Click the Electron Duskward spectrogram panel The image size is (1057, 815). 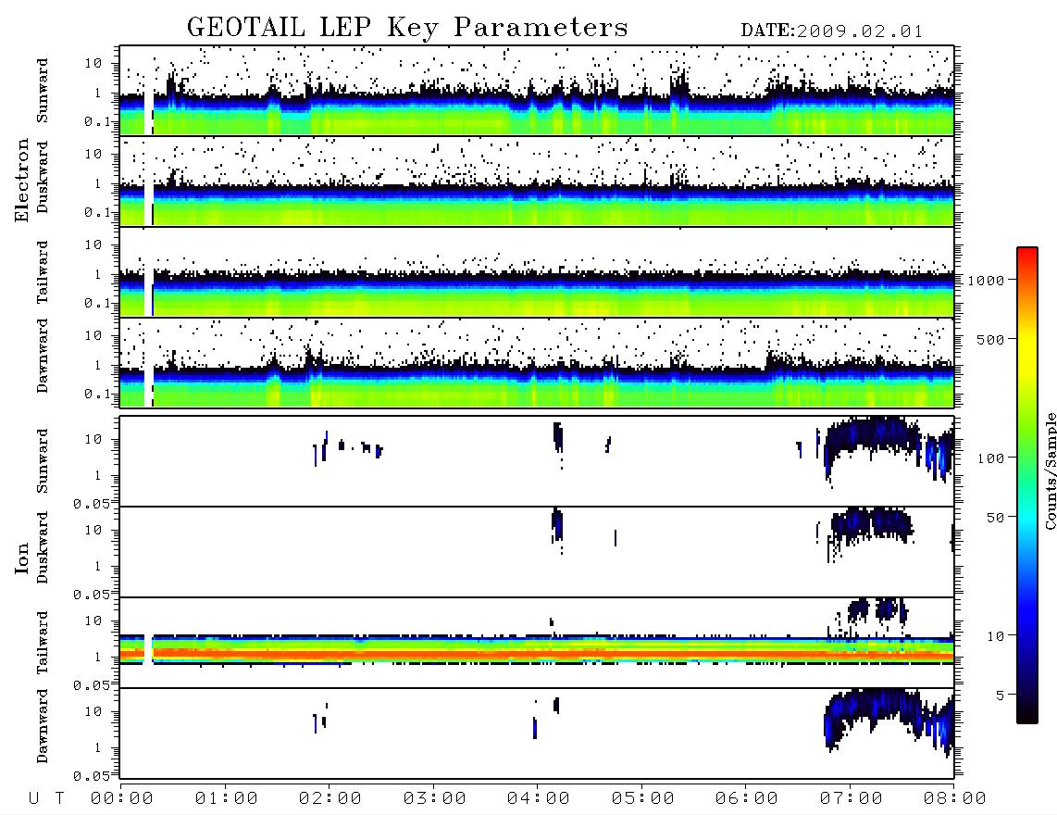click(537, 181)
